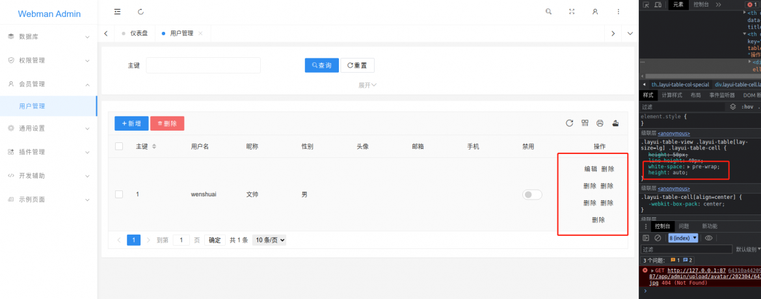This screenshot has width=761, height=299.
Task: Expand the white-space property triangle
Action: (x=689, y=167)
